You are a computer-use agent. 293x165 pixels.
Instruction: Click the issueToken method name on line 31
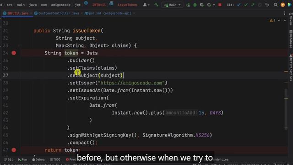[x=87, y=31]
